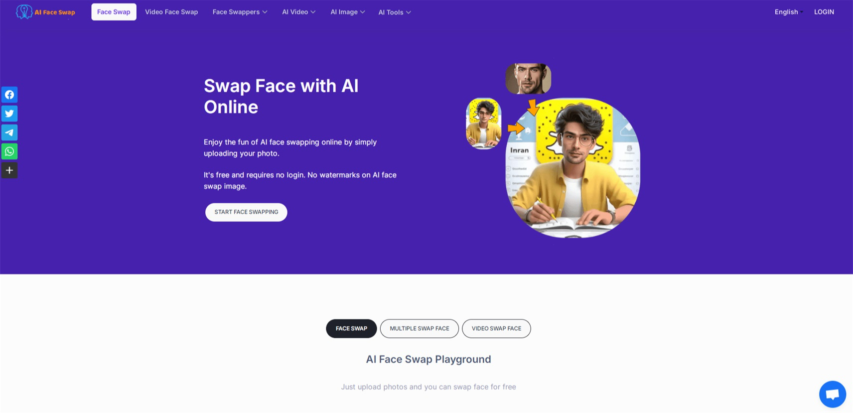Open the English language selector
Image resolution: width=853 pixels, height=413 pixels.
coord(788,12)
